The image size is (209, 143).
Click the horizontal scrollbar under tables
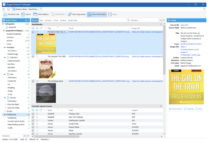(x=57, y=137)
